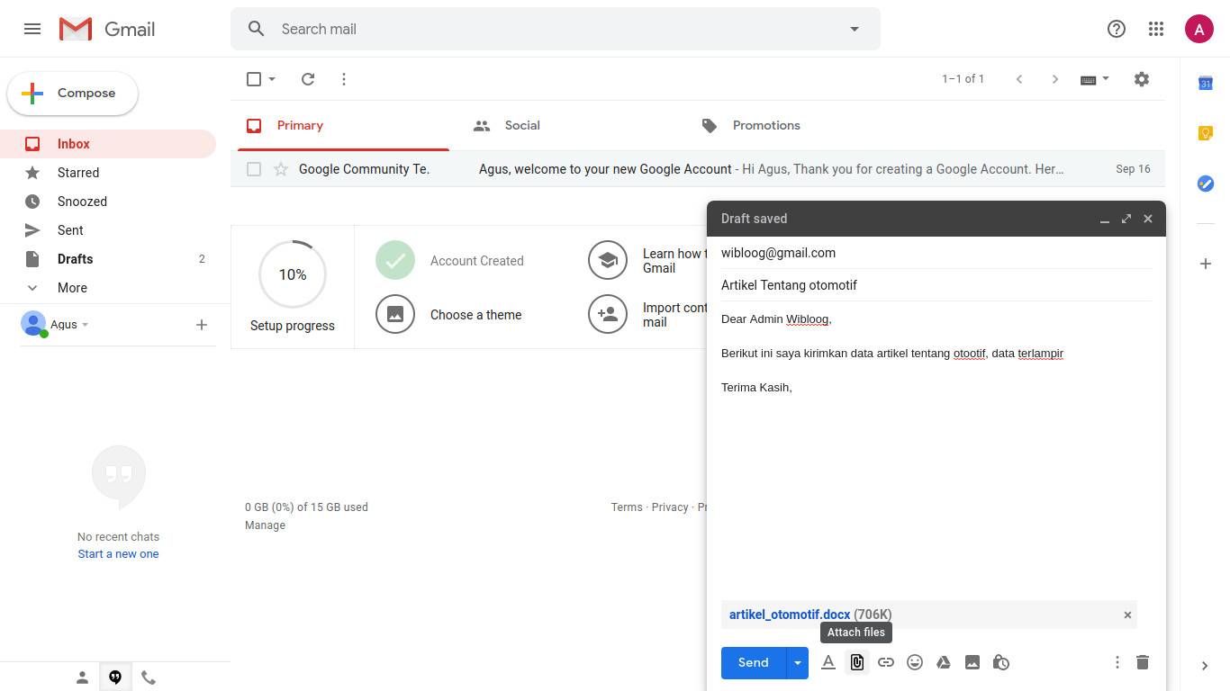Remove artikel_otomotif.docx attachment
This screenshot has width=1230, height=691.
[x=1127, y=615]
